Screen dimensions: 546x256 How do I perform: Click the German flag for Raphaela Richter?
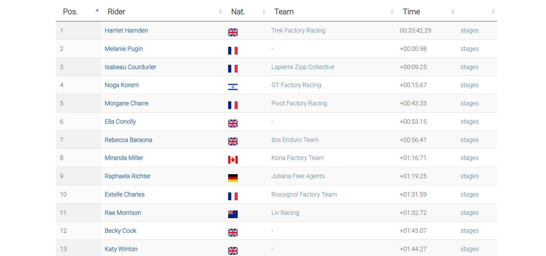pyautogui.click(x=233, y=178)
